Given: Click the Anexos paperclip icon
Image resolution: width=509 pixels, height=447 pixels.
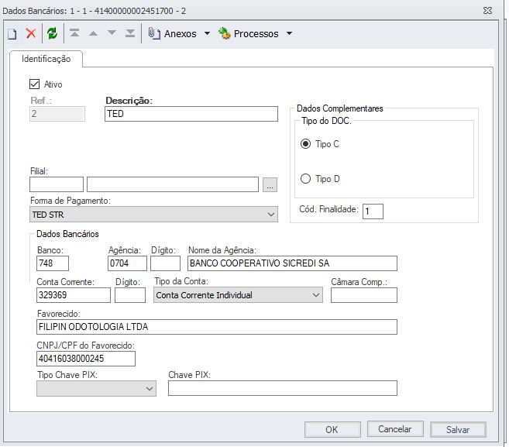Looking at the screenshot, I should (153, 34).
